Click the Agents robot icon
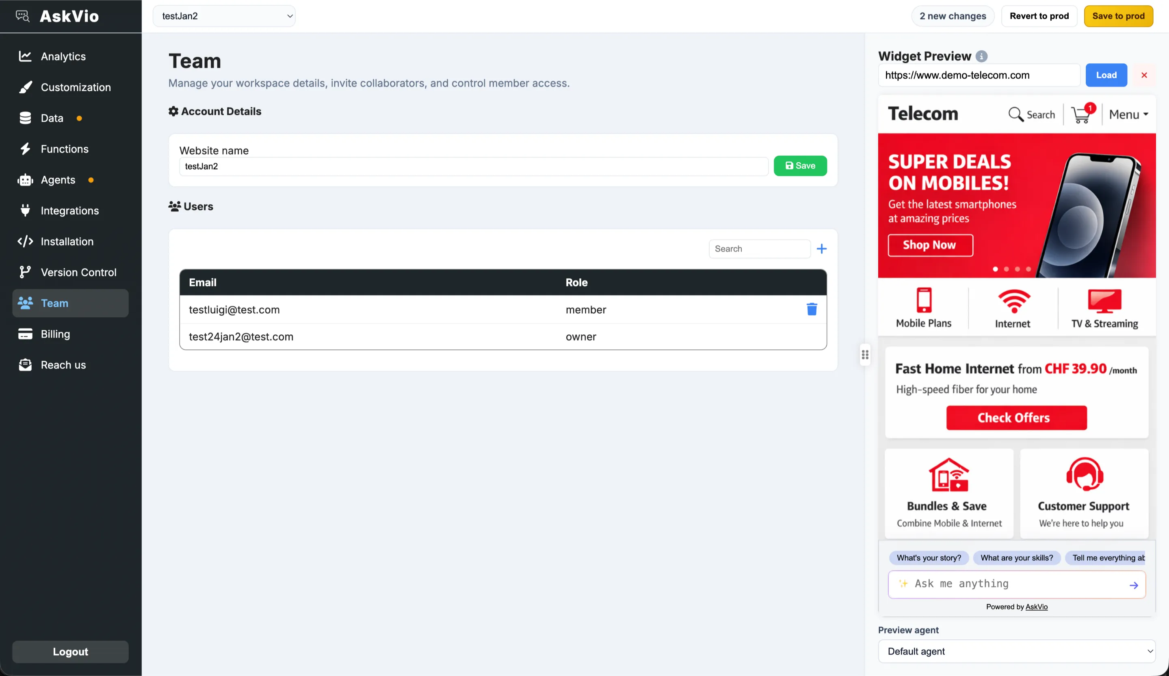 tap(25, 180)
